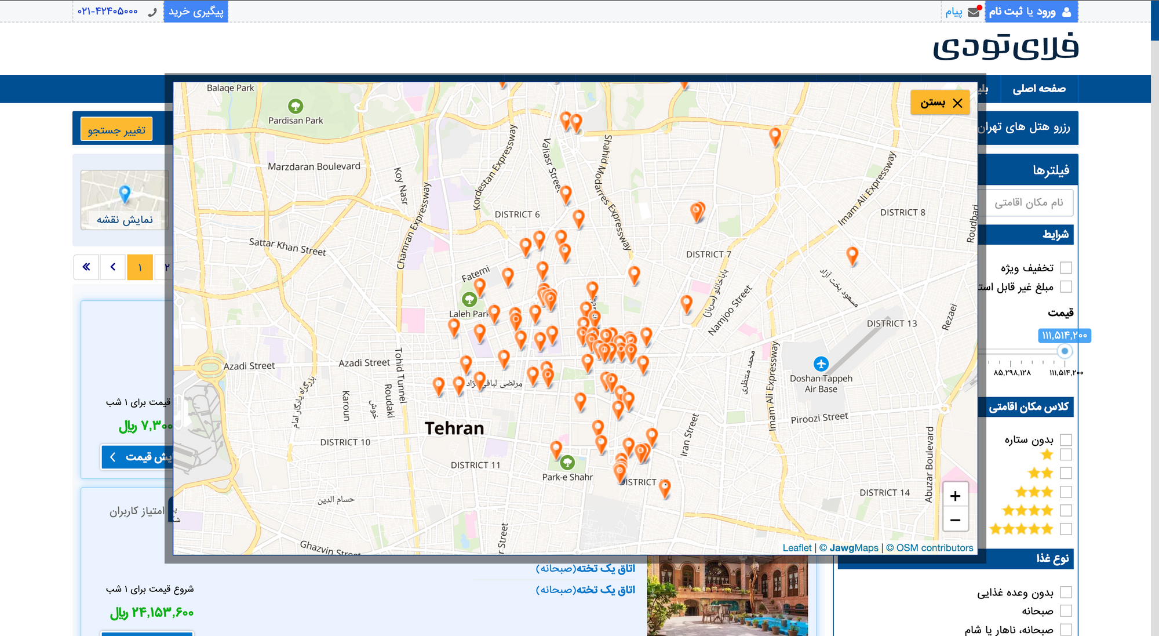Screen dimensions: 1159x636
Task: Tick the five-star rating checkbox
Action: [1066, 529]
